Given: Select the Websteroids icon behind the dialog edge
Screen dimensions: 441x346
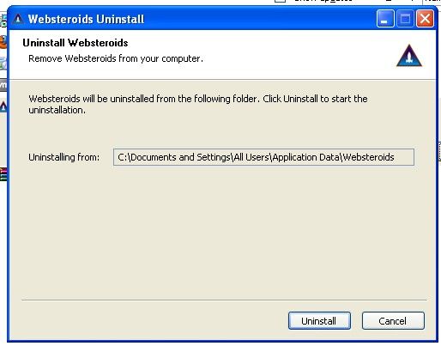Looking at the screenshot, I should click(x=3, y=106).
